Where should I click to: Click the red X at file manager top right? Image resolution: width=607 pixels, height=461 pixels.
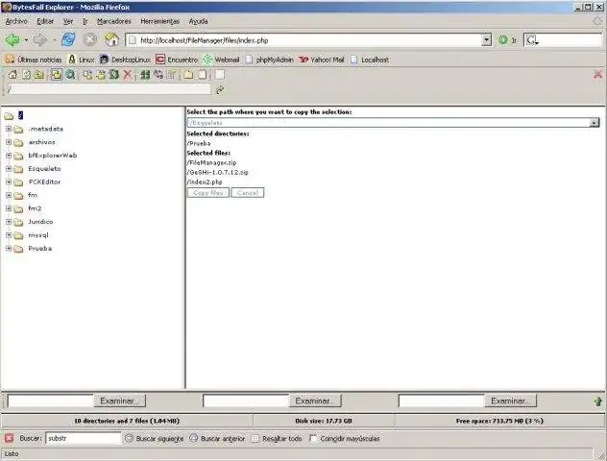(597, 74)
